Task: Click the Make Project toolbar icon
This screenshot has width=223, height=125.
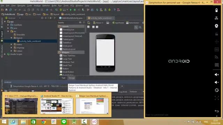Action: pyautogui.click(x=56, y=10)
